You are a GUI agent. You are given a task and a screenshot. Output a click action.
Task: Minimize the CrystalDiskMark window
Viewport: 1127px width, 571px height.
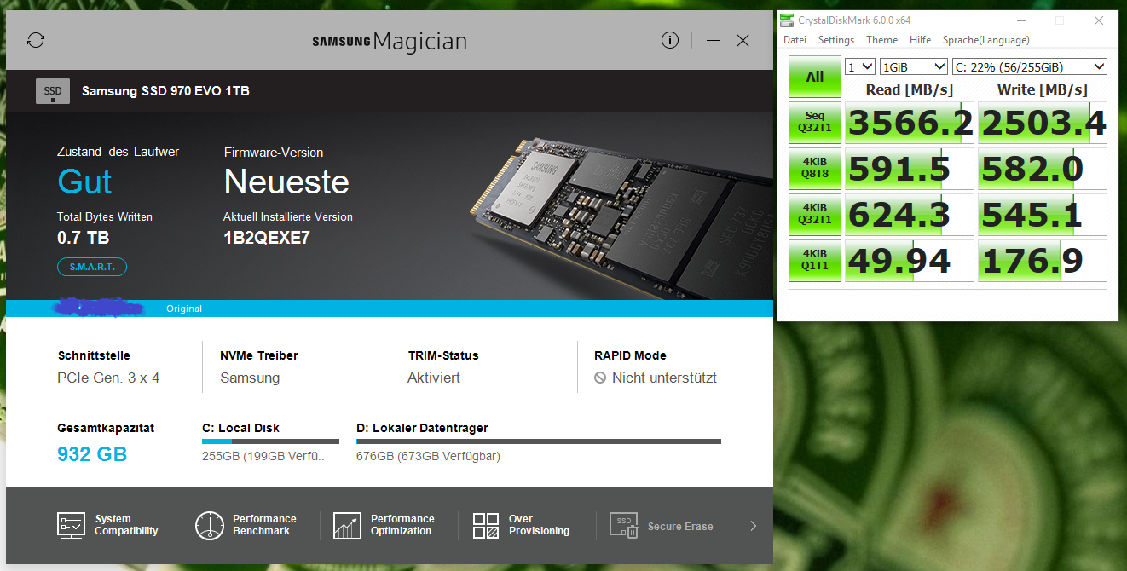click(x=1021, y=20)
